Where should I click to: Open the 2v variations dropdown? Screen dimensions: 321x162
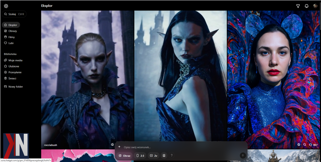153,155
